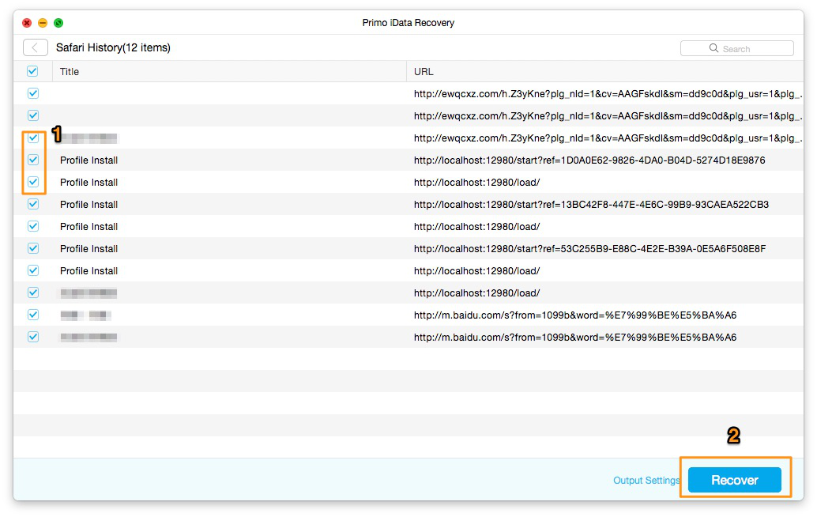Viewport: 817px width, 517px height.
Task: Select the URL ending in 1D0A0E62-9826-4DA0-B04D-5274D18E9876
Action: click(x=589, y=160)
